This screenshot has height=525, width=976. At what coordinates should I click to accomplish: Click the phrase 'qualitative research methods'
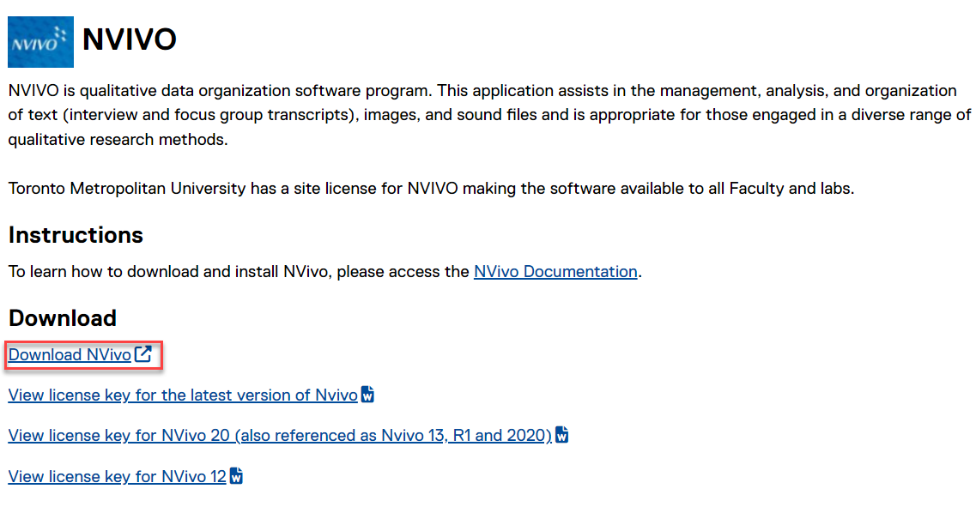coord(118,139)
